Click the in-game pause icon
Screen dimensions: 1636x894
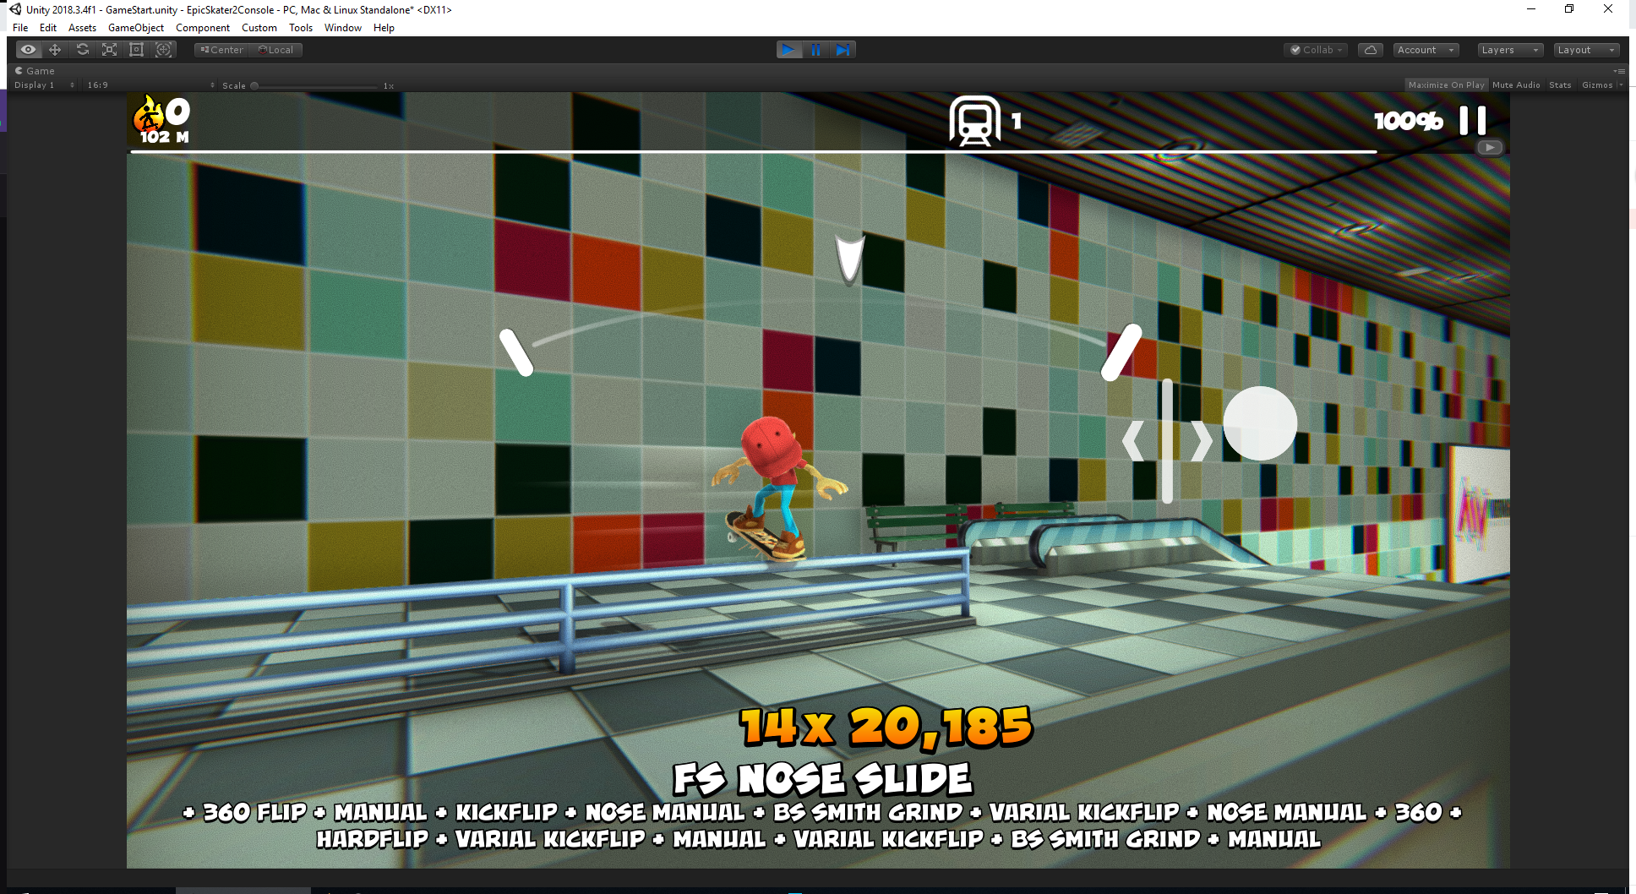(1472, 121)
